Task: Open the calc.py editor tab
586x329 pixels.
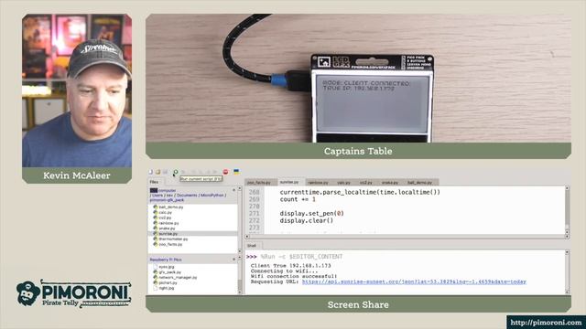Action: point(343,183)
